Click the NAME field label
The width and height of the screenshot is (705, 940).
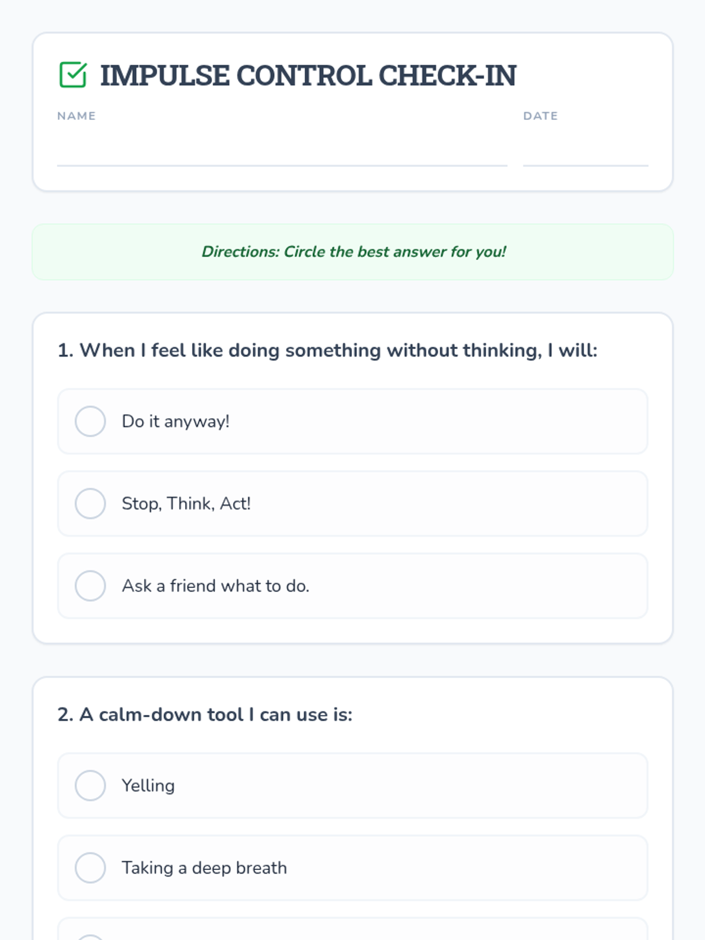click(x=76, y=116)
